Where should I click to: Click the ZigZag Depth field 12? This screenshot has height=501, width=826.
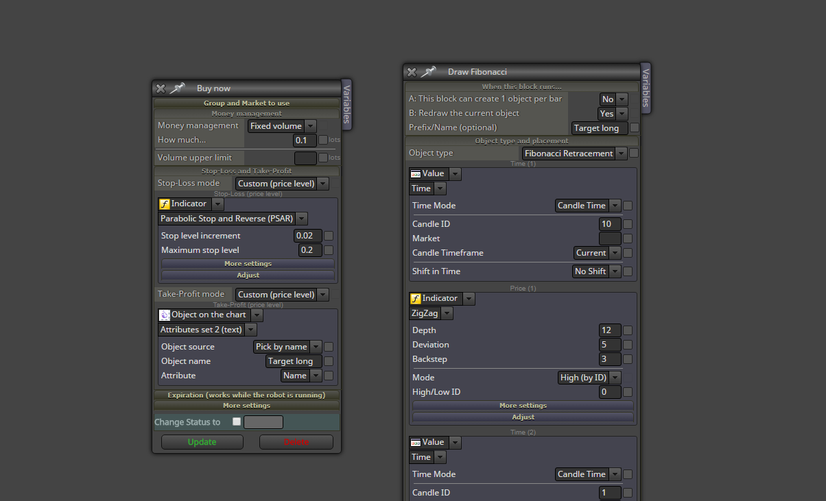click(x=610, y=330)
